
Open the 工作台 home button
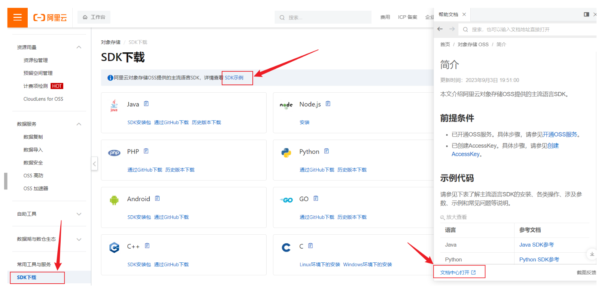94,17
